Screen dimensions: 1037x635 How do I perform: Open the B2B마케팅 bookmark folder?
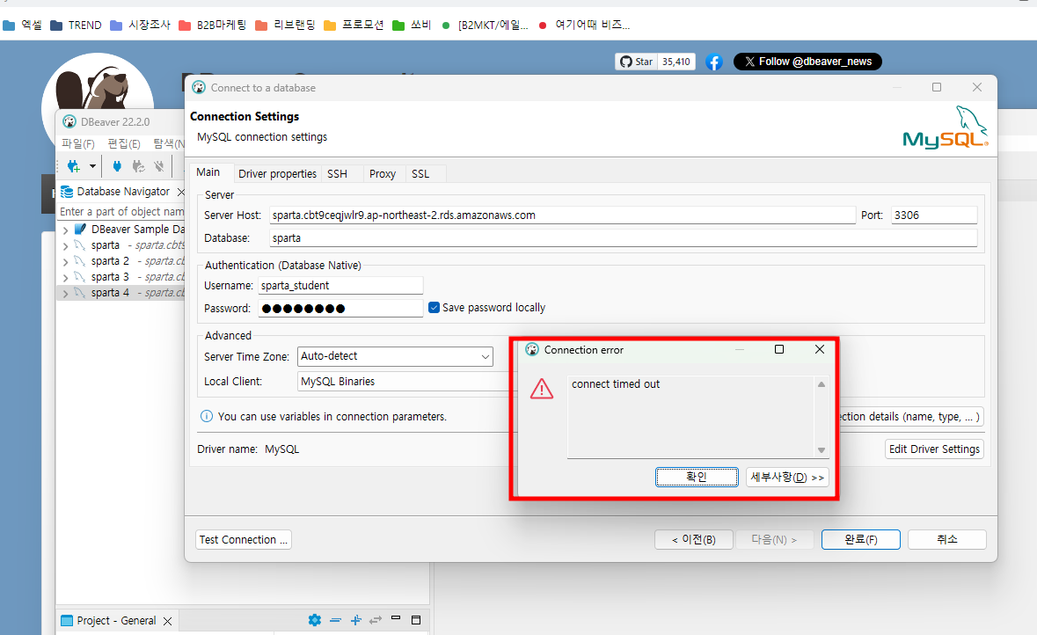tap(212, 26)
